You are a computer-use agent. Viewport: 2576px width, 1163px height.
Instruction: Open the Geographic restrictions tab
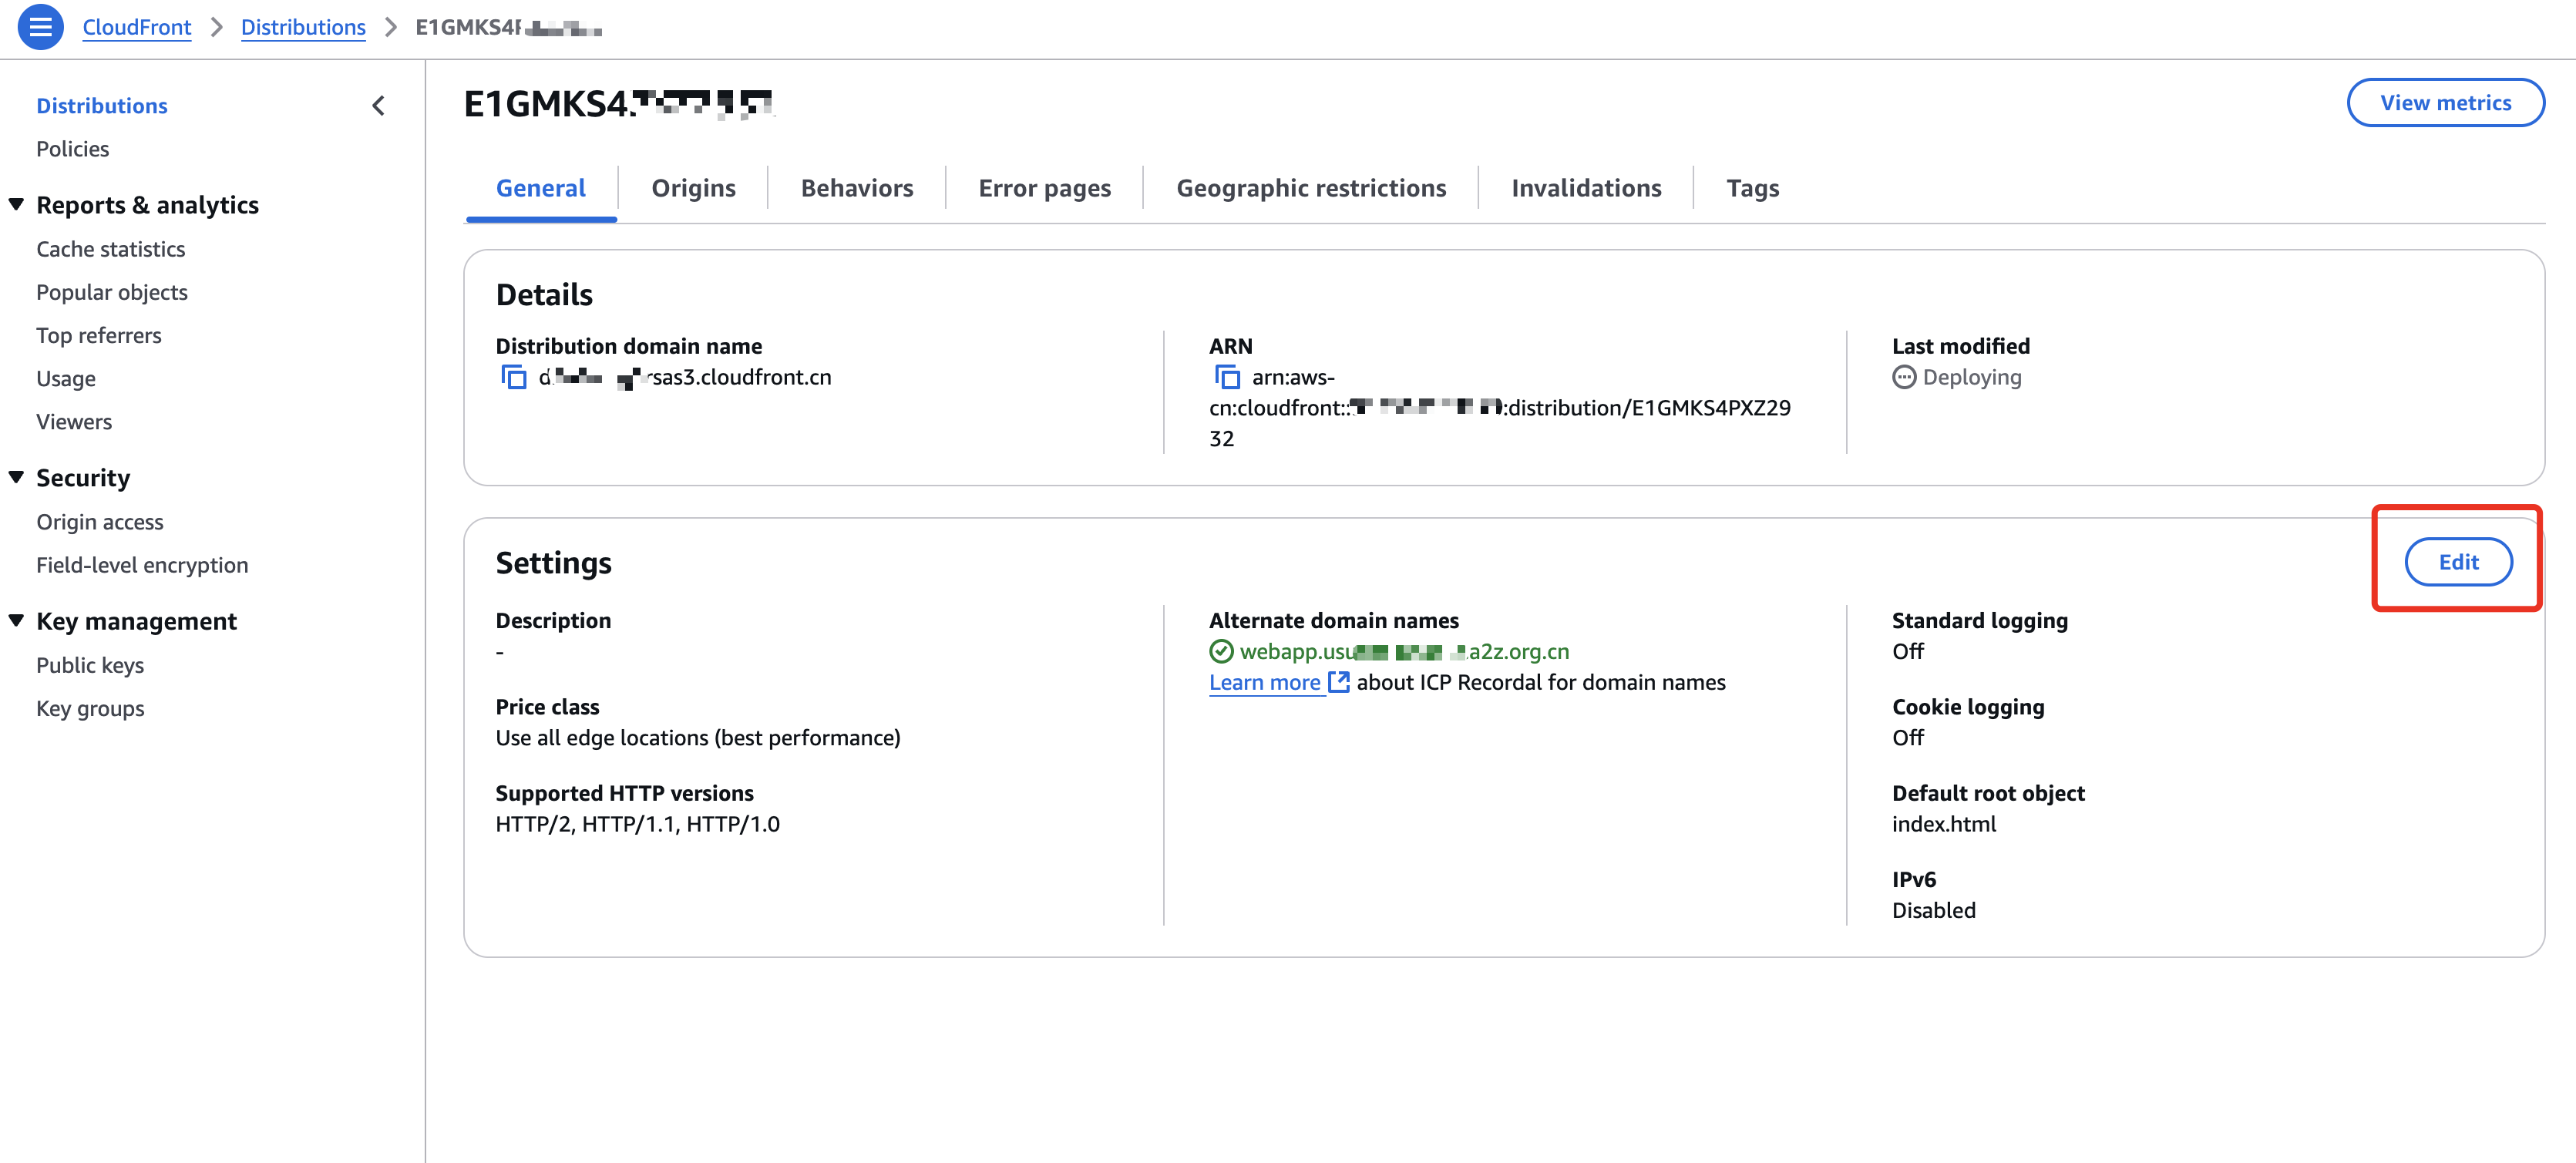pos(1311,188)
